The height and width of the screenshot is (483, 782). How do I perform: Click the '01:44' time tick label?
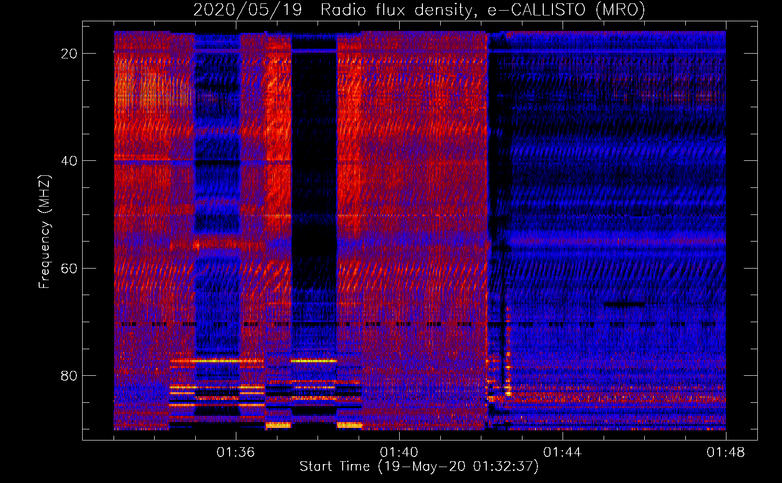point(563,452)
